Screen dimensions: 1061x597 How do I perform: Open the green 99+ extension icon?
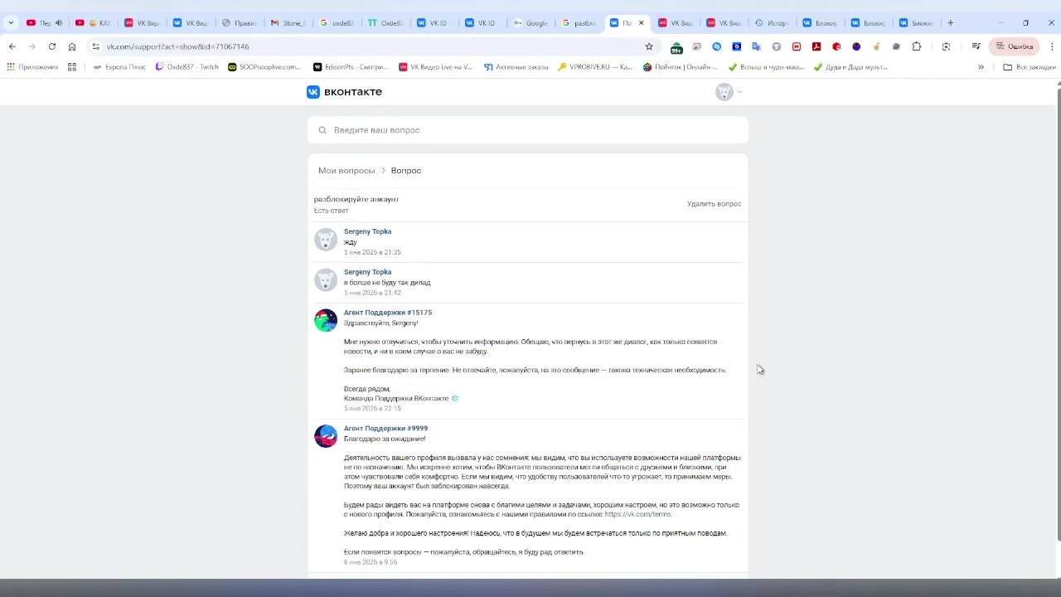click(x=676, y=47)
